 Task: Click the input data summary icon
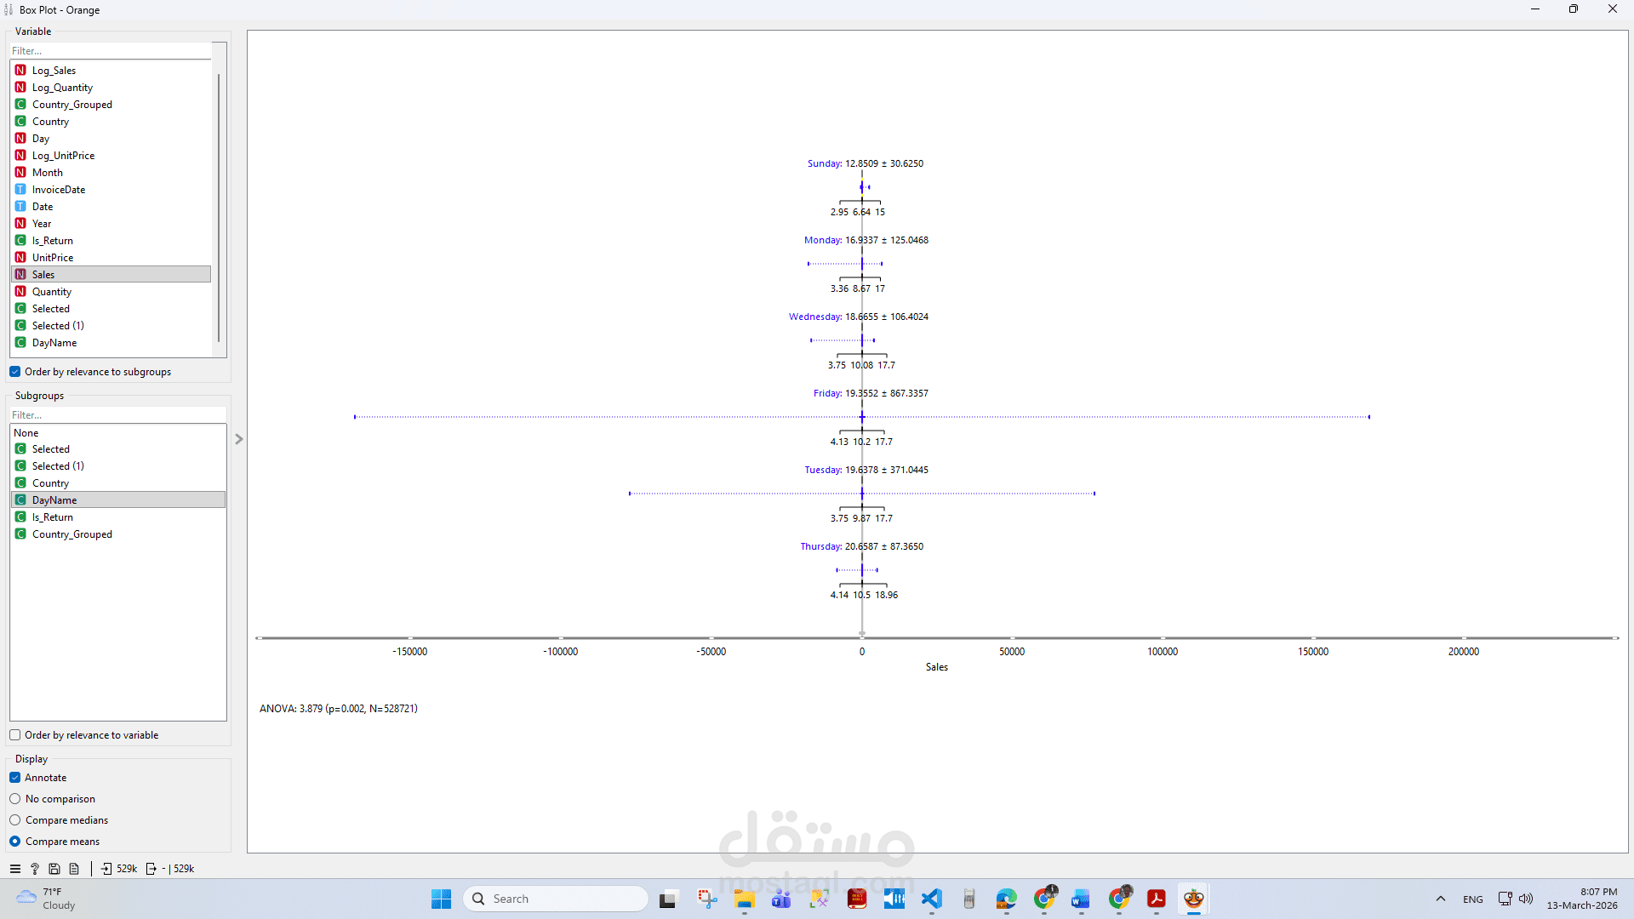click(x=106, y=869)
